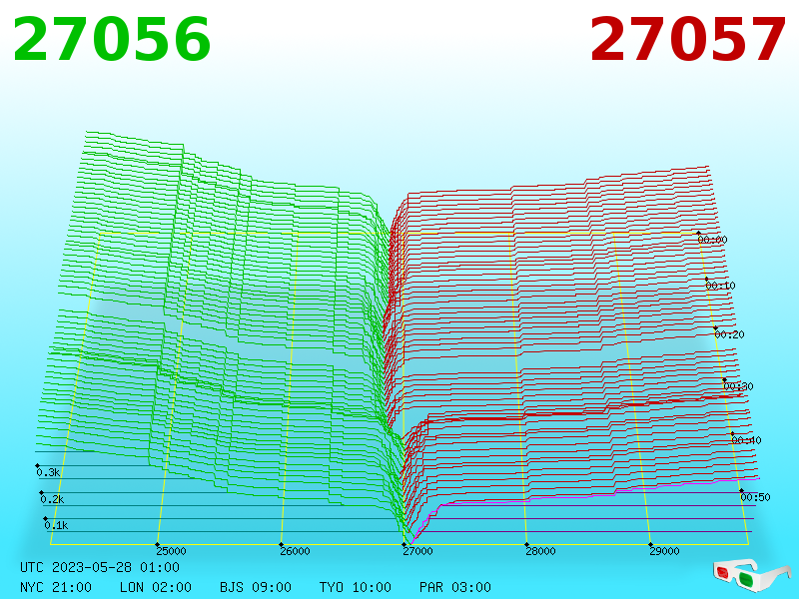Click the 0.1k depth axis label
Image resolution: width=799 pixels, height=599 pixels.
56,525
